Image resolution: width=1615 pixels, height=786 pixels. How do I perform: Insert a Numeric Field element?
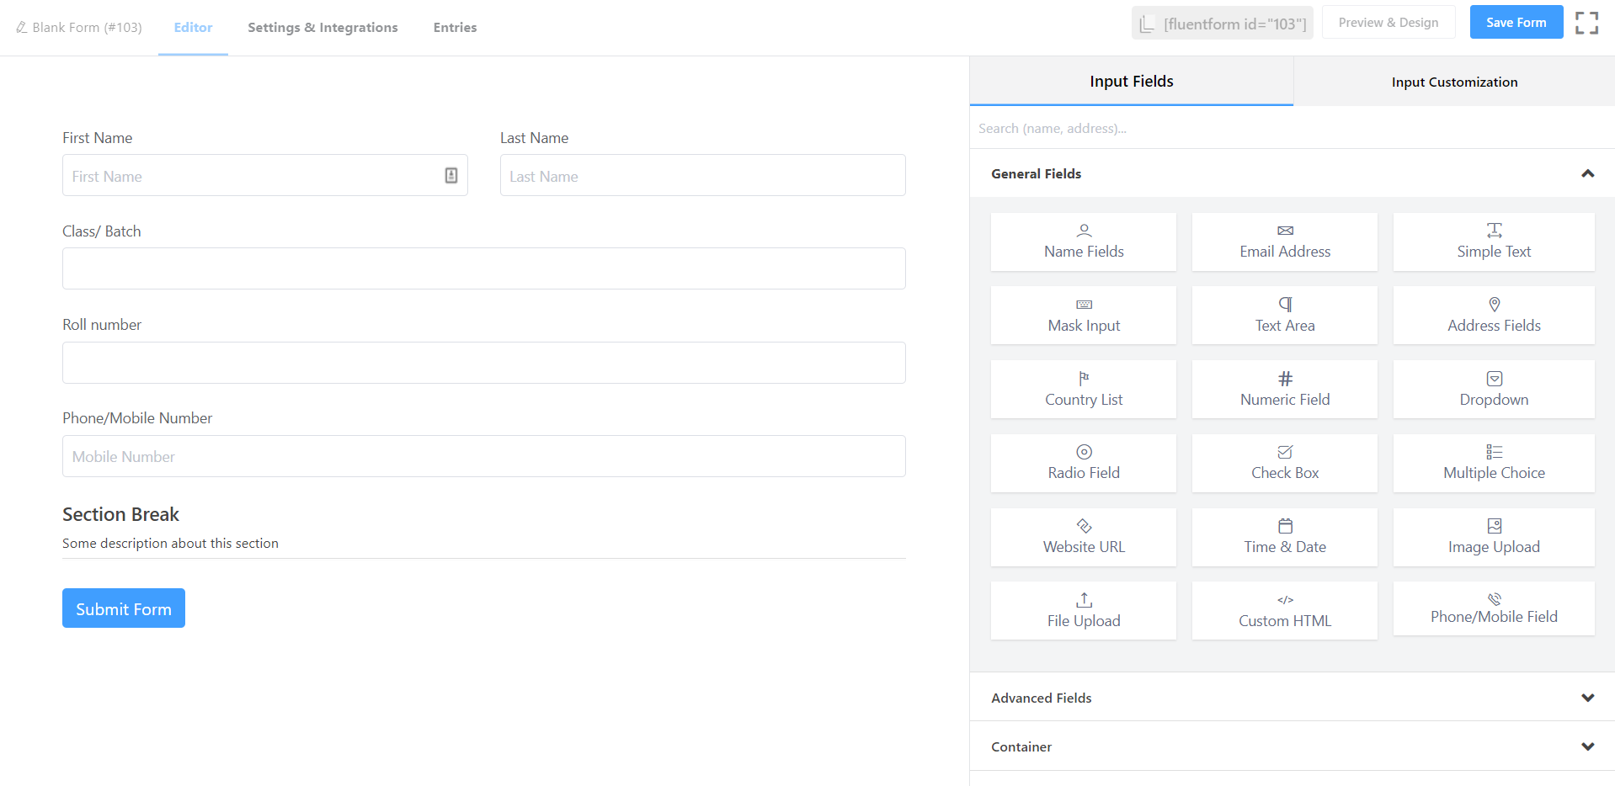tap(1284, 390)
